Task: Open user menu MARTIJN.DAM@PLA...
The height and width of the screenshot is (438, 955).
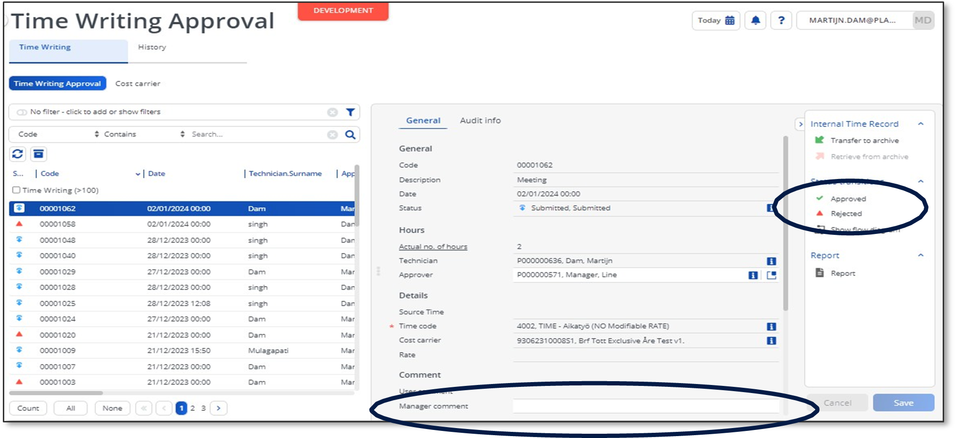Action: click(852, 20)
